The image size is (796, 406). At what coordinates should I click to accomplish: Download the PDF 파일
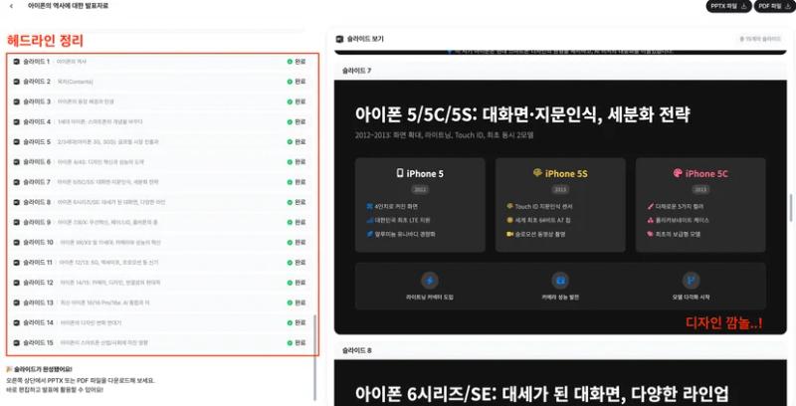(x=774, y=6)
